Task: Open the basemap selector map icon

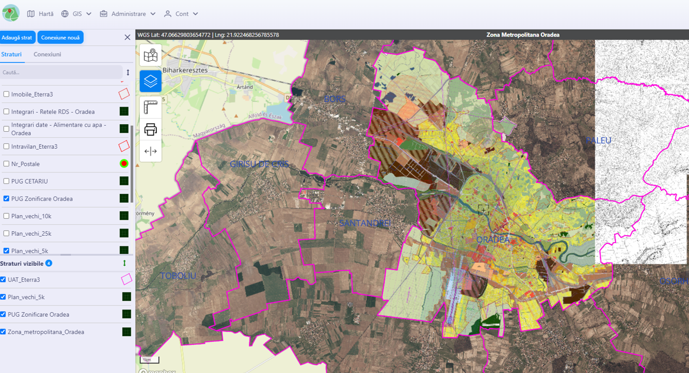Action: point(150,55)
